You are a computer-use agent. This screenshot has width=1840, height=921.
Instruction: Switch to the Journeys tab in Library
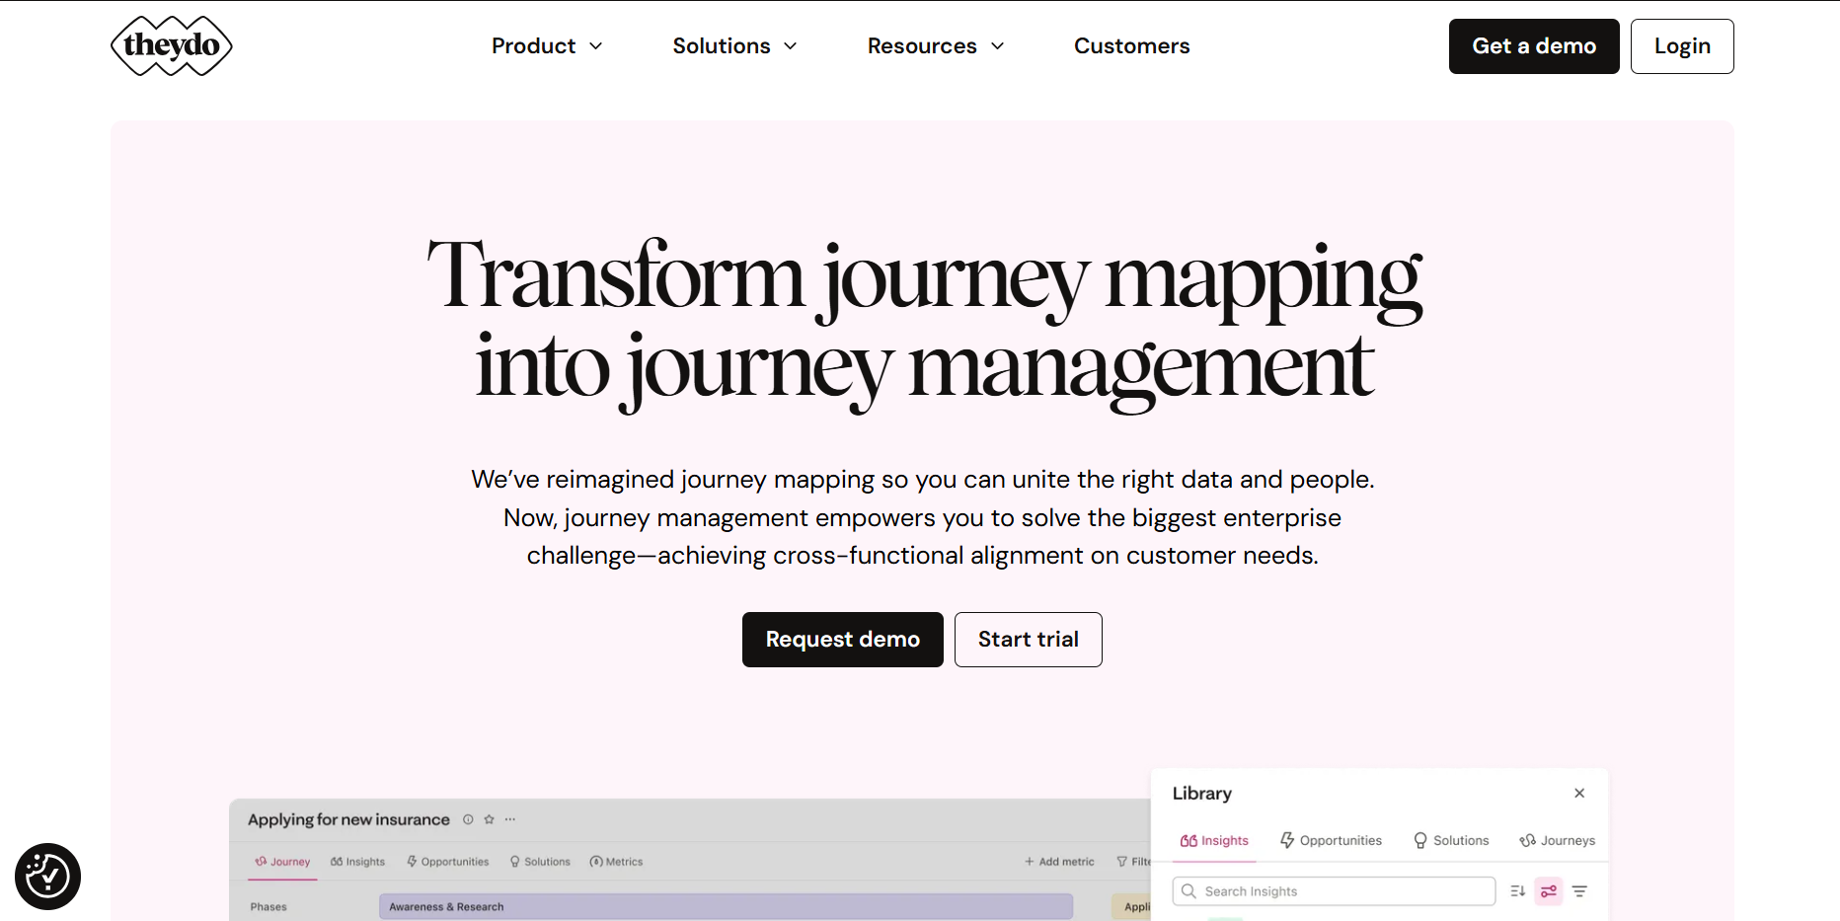coord(1557,840)
